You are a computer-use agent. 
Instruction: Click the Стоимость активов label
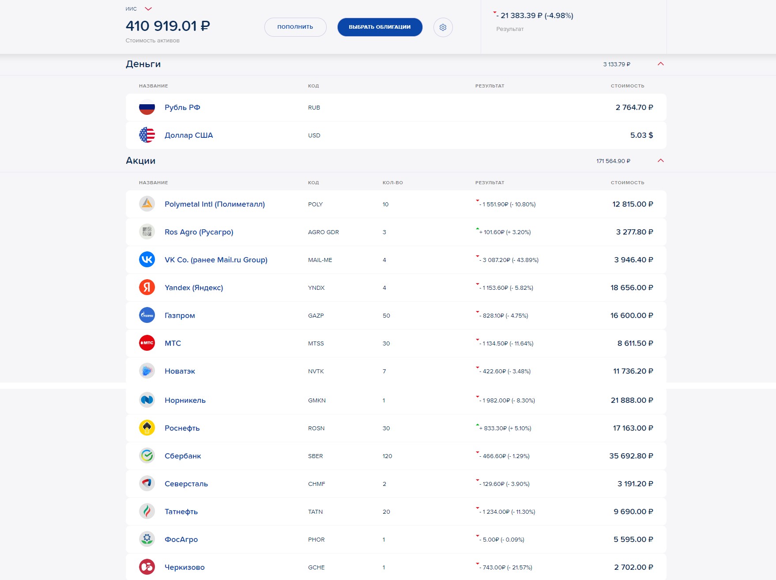(x=152, y=41)
